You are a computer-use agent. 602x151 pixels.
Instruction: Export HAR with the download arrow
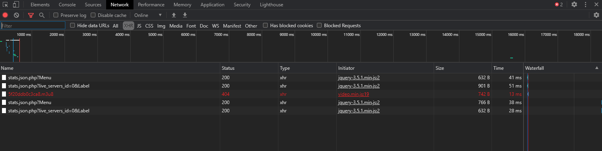185,15
